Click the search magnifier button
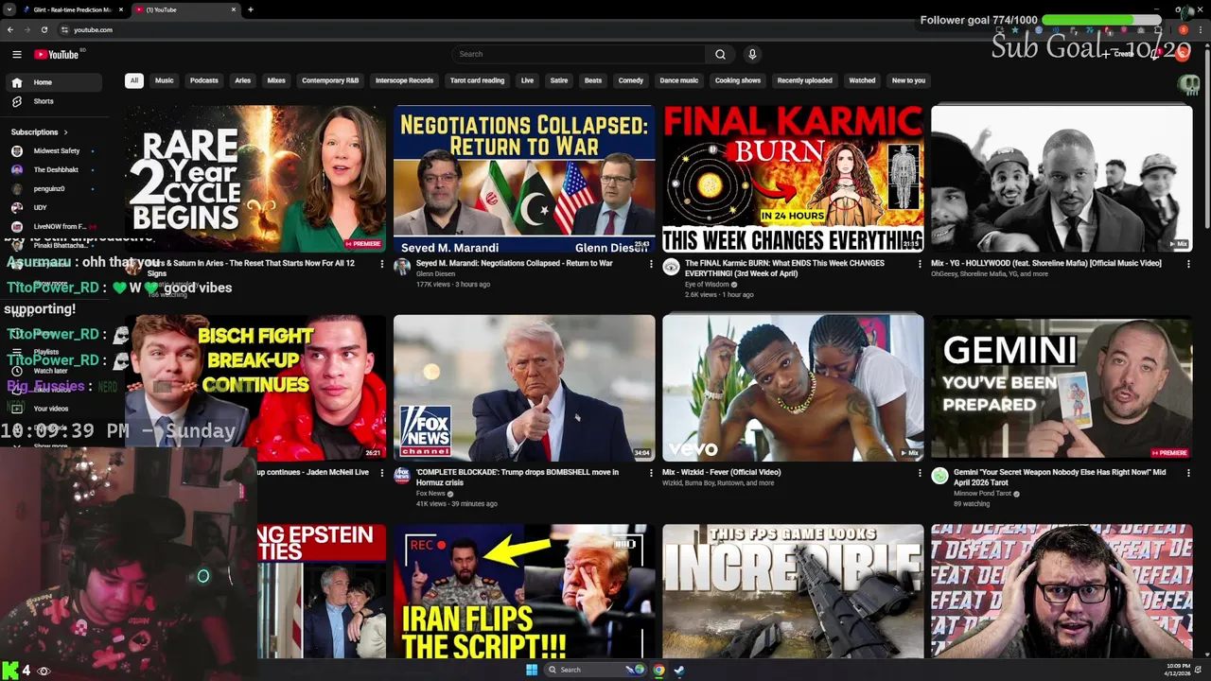Image resolution: width=1211 pixels, height=681 pixels. click(720, 54)
